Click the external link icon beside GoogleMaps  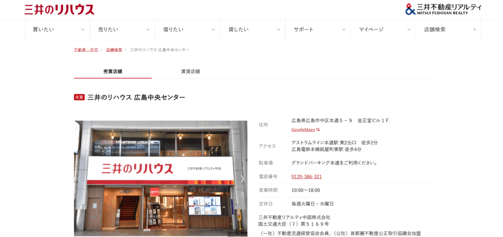click(x=318, y=130)
